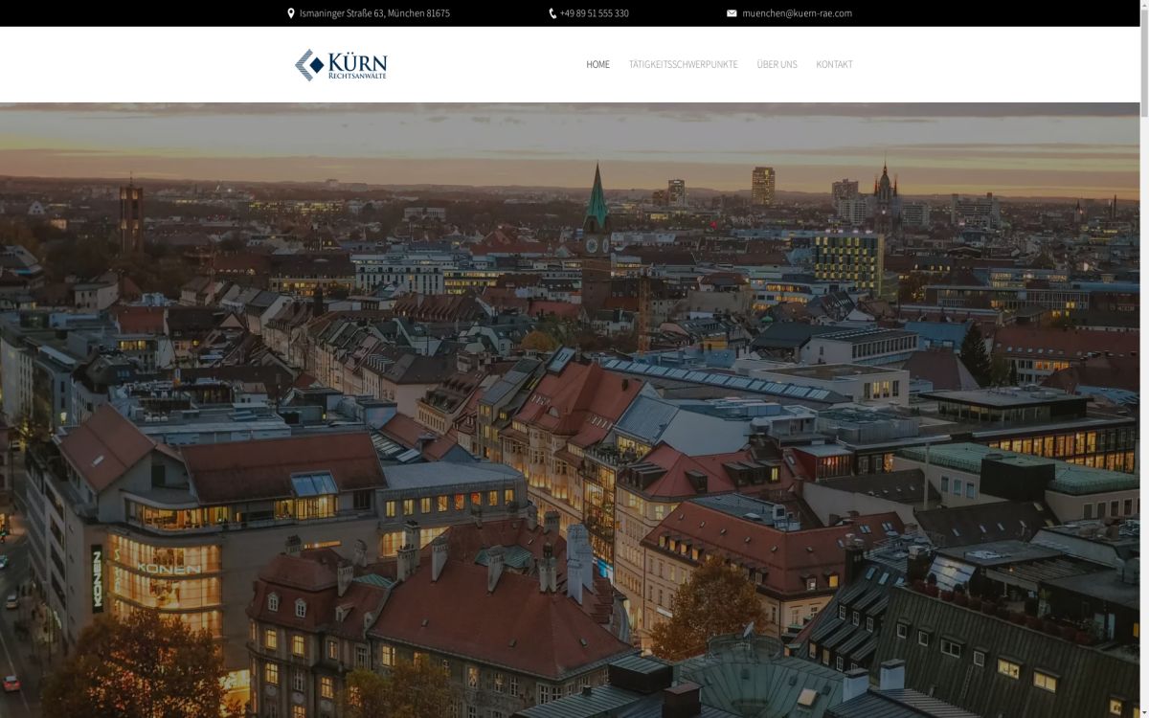
Task: Email the firm at muenchen@kuern-rae.com
Action: [x=799, y=12]
